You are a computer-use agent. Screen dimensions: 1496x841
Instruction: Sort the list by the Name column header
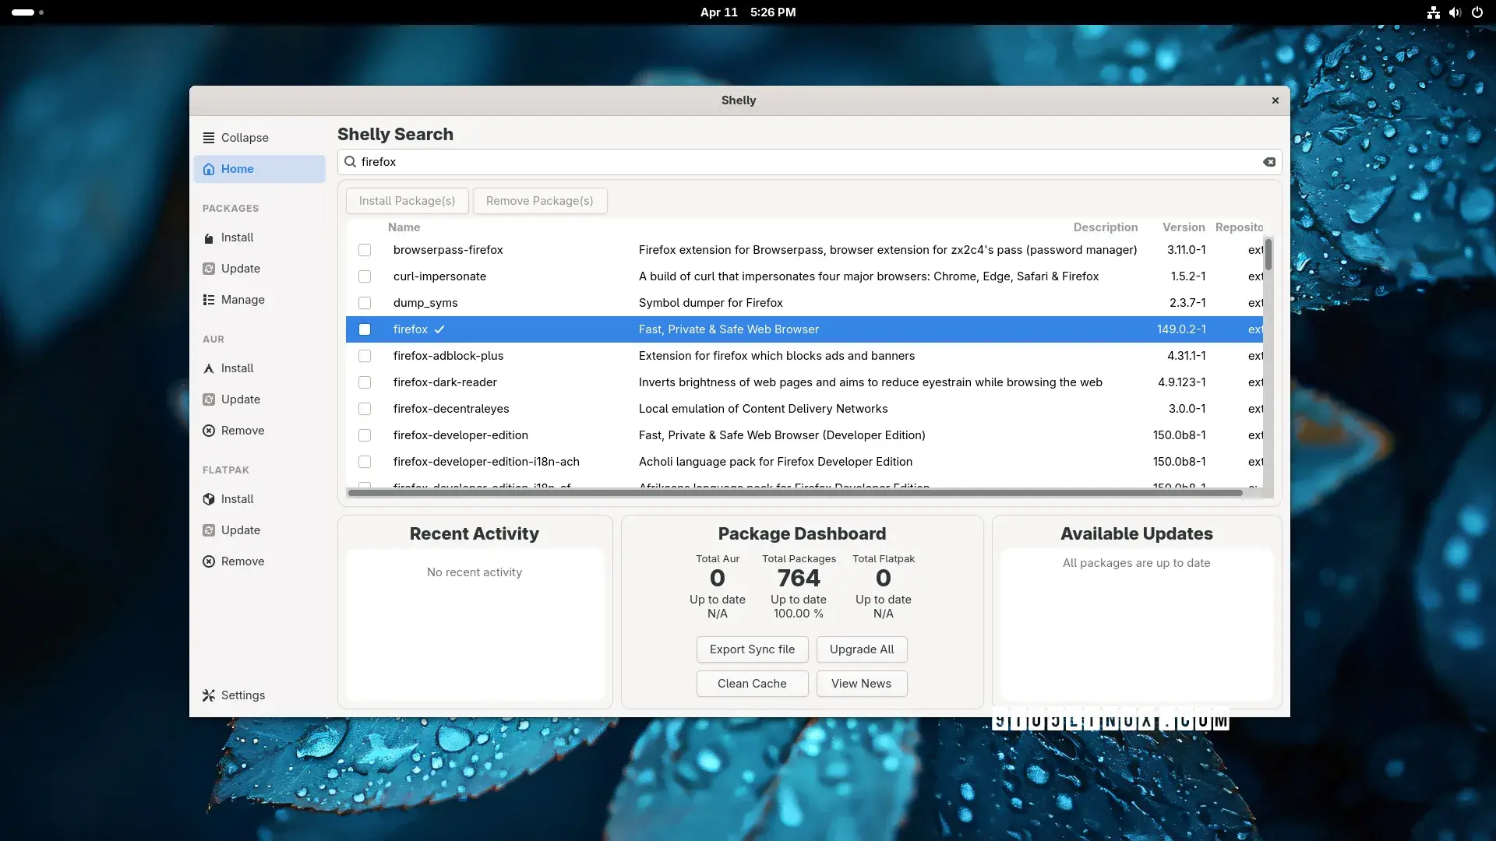404,227
